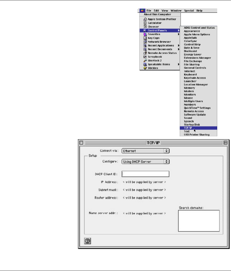Expand the Recent Documents submenu arrow
231x271 pixels.
tap(179, 49)
